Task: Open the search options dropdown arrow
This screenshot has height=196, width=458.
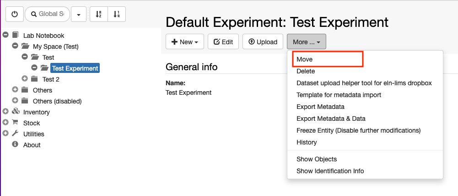Action: click(78, 14)
